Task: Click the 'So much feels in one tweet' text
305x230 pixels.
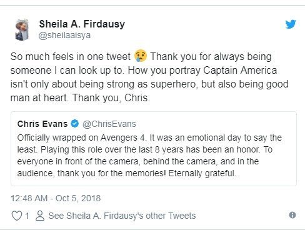Action: click(71, 56)
